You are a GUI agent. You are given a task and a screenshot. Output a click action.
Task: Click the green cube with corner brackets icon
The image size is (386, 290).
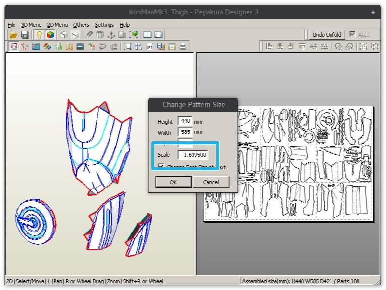tap(134, 35)
